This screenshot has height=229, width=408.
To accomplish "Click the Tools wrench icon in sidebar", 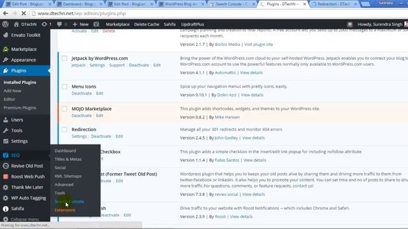I will click(6, 130).
